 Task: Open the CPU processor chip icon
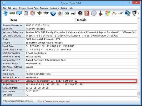39,13
